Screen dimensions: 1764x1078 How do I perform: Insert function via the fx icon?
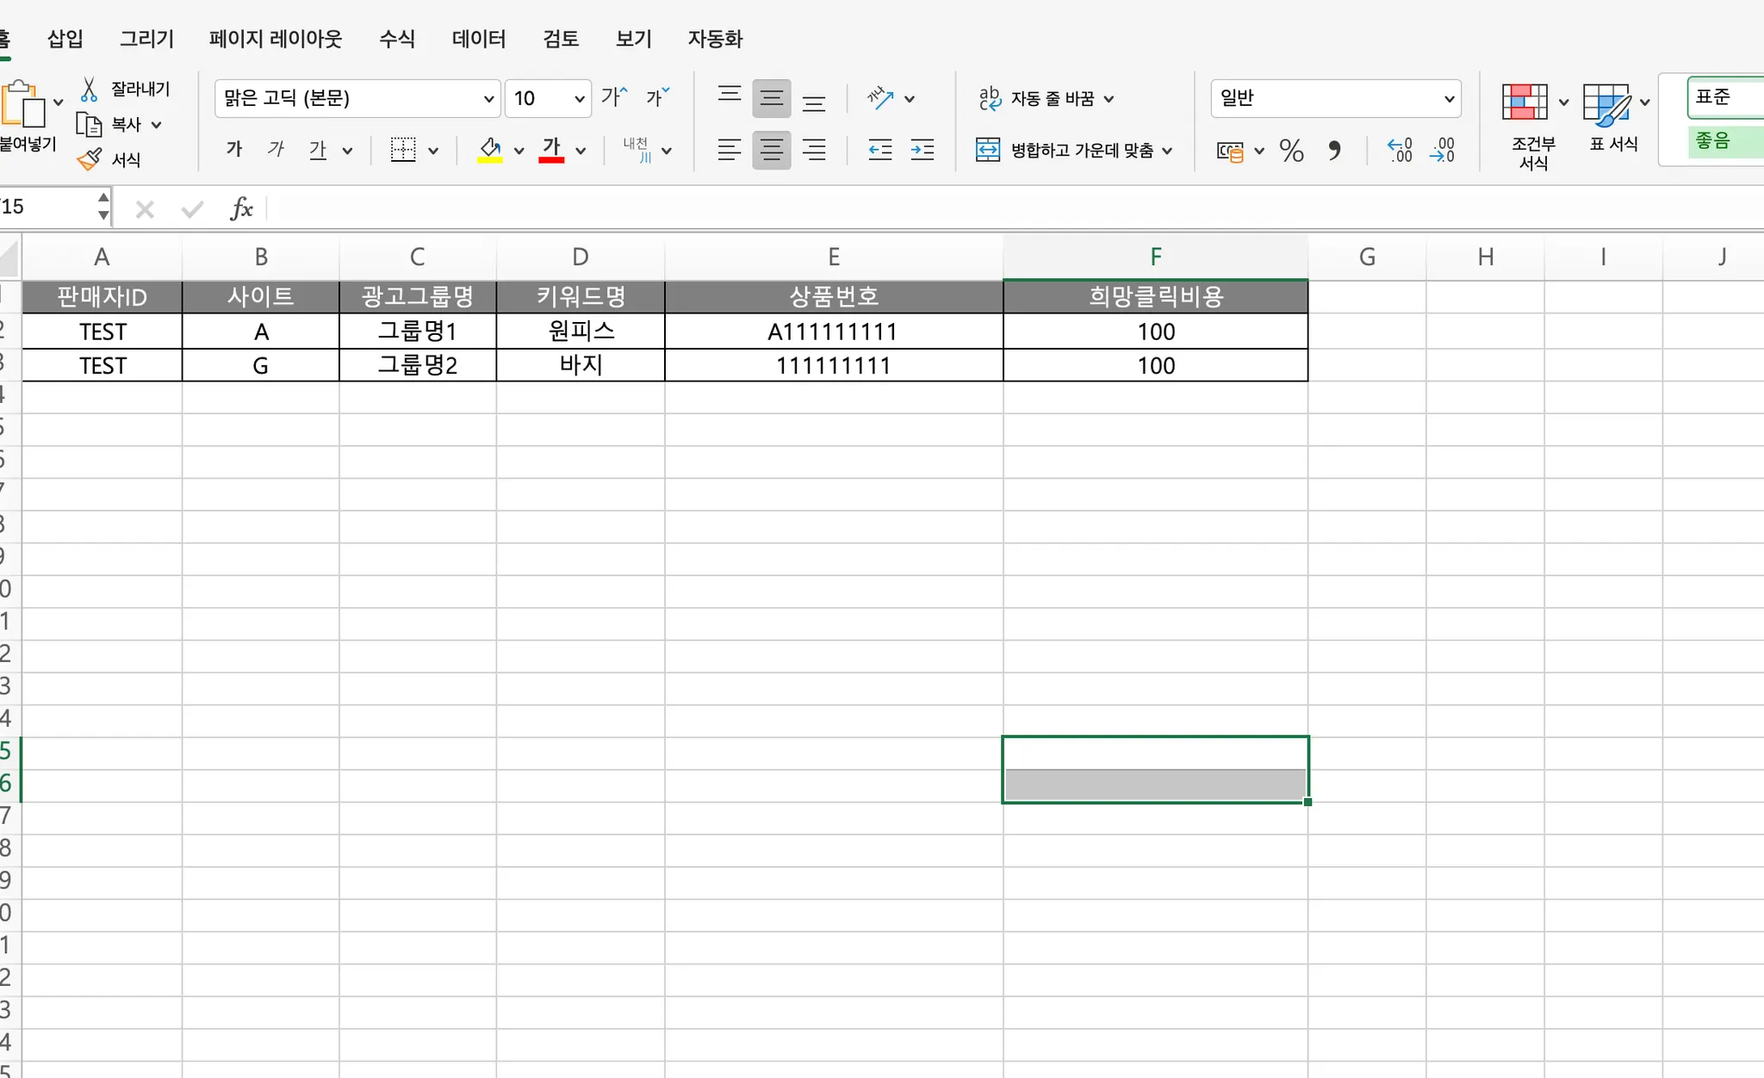pos(241,208)
